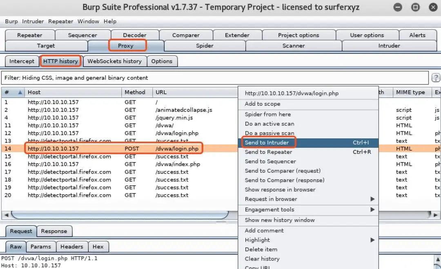Open the Burp menu
Image resolution: width=441 pixels, height=269 pixels.
tap(11, 21)
